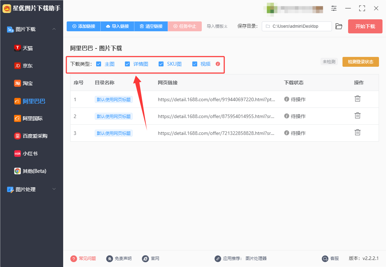This screenshot has height=267, width=386.
Task: Start the download with 开始下载
Action: tap(365, 26)
